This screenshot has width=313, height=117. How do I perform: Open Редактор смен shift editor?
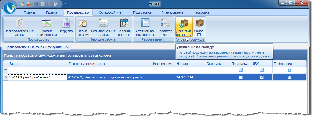165,27
